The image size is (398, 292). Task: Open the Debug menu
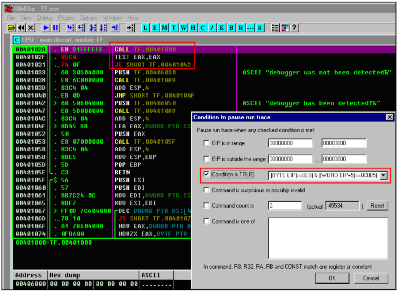pos(45,18)
